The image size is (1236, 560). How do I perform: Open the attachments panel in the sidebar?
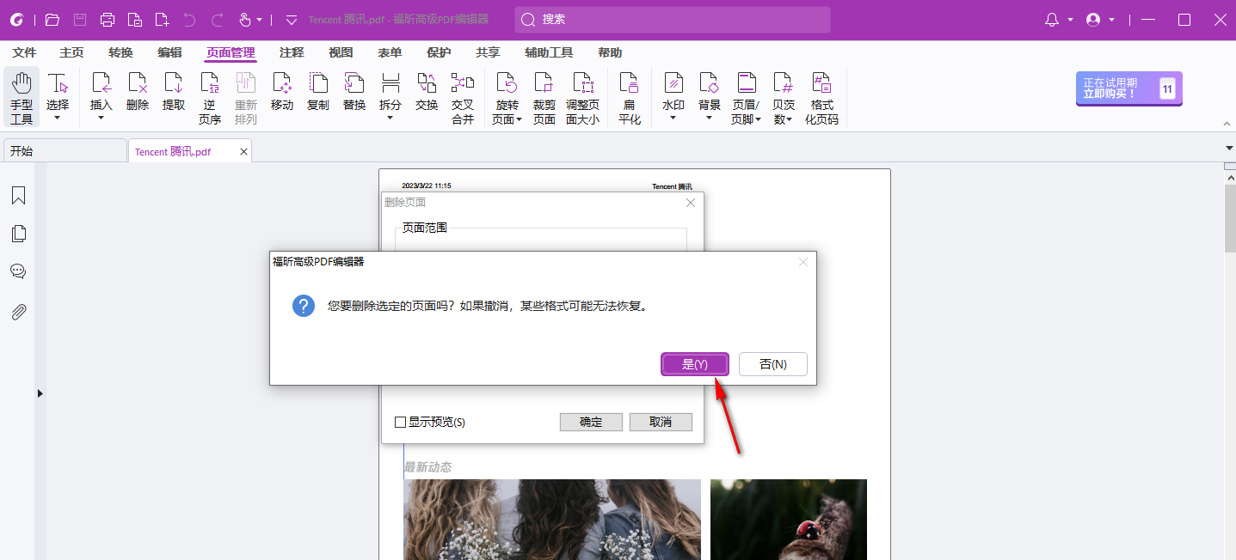click(18, 311)
